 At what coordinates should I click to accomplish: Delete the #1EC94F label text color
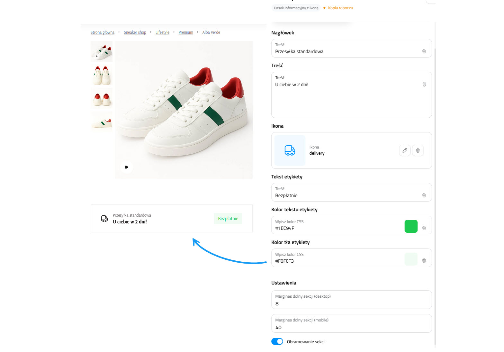pyautogui.click(x=424, y=228)
